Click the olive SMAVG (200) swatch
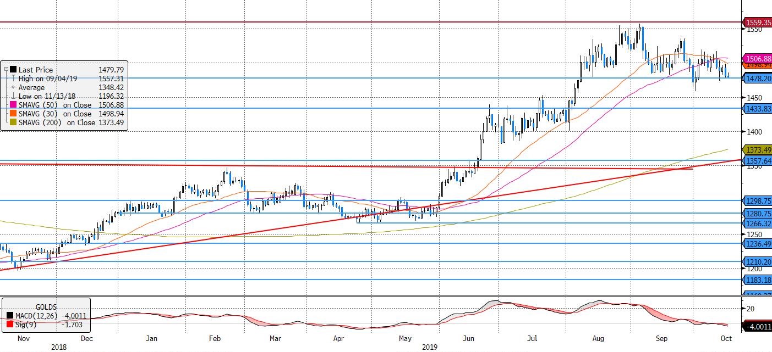This screenshot has height=352, width=772. click(x=13, y=122)
